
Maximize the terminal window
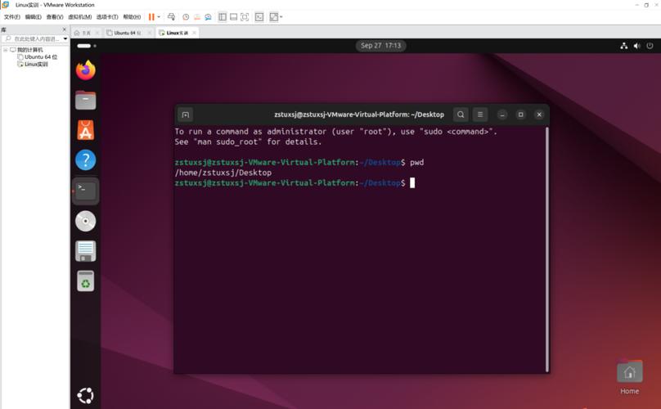520,115
